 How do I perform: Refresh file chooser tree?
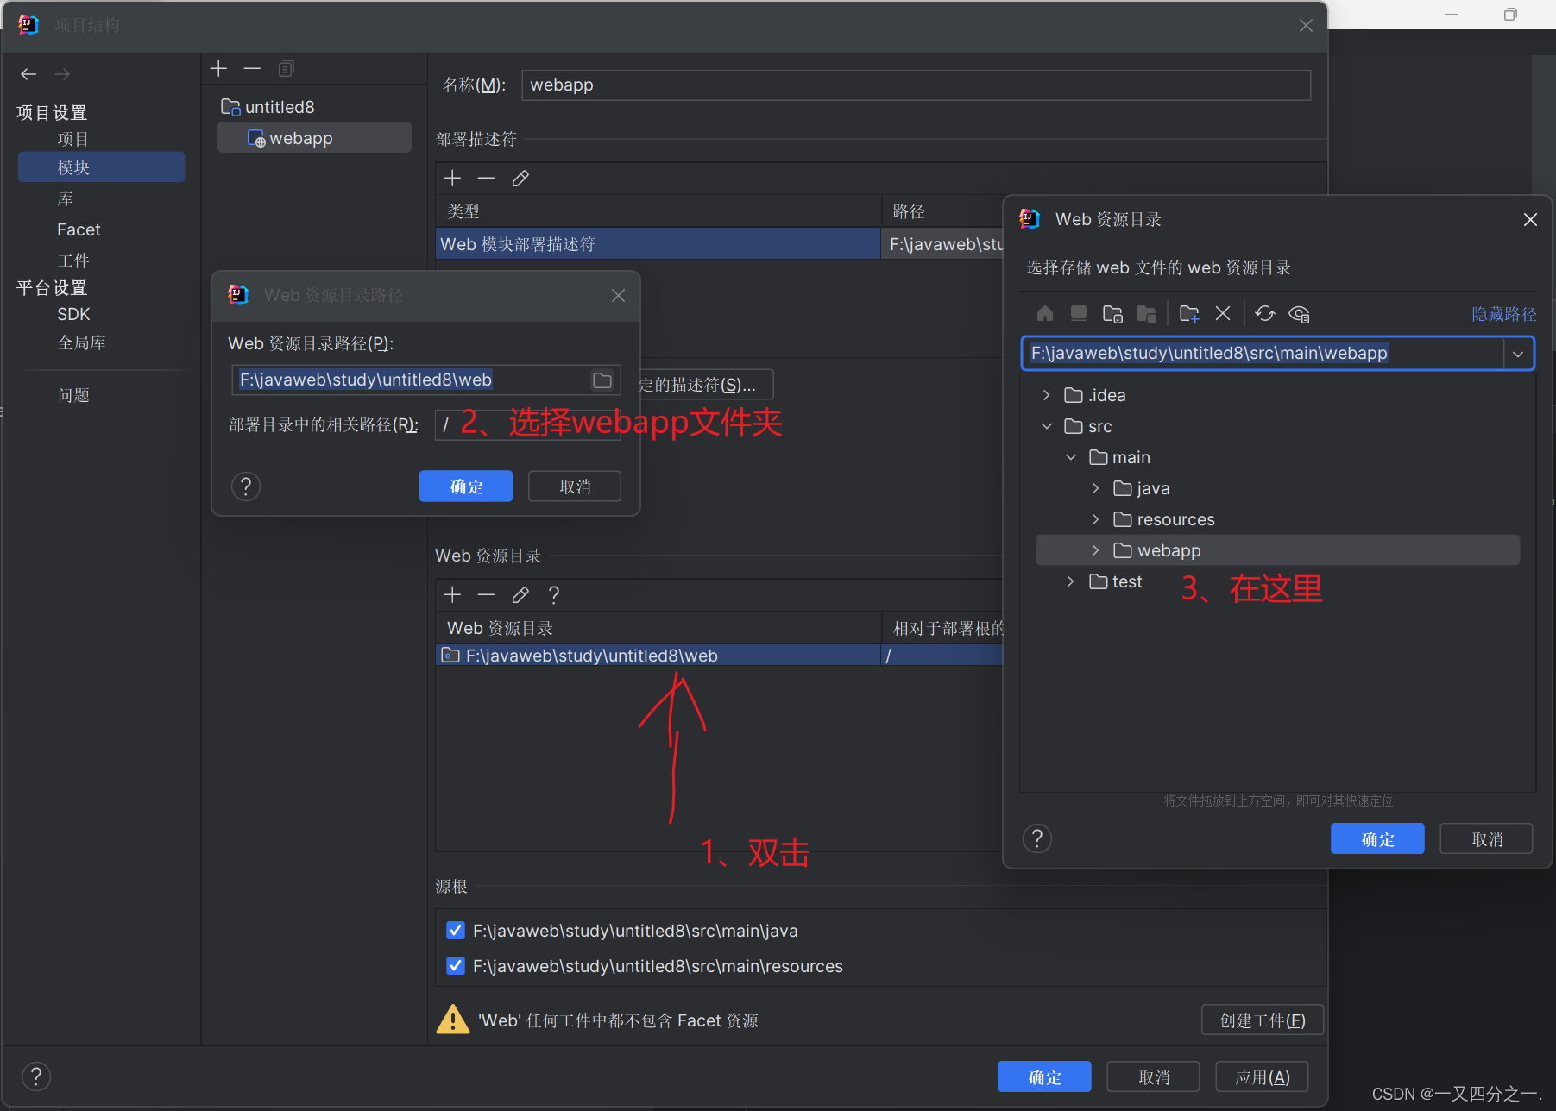pos(1265,313)
